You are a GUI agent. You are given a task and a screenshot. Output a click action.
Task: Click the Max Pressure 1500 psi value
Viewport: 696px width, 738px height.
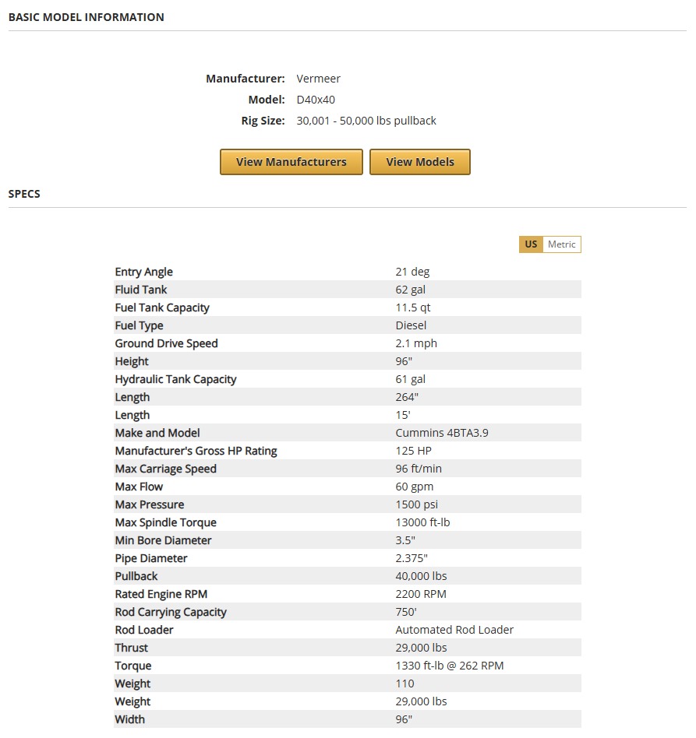417,504
